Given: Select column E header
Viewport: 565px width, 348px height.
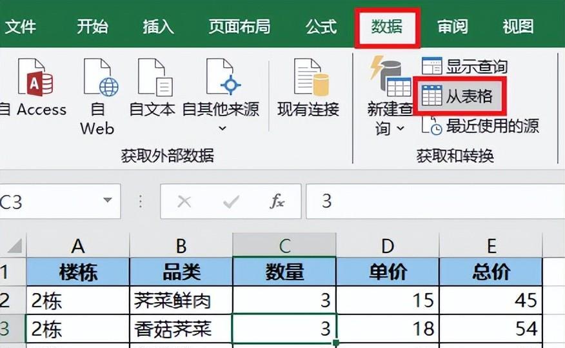Looking at the screenshot, I should (x=491, y=246).
